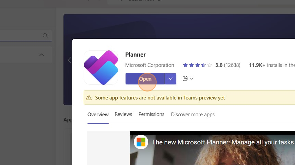Click the Planner app title
Screen dimensions: 295x165
click(135, 55)
